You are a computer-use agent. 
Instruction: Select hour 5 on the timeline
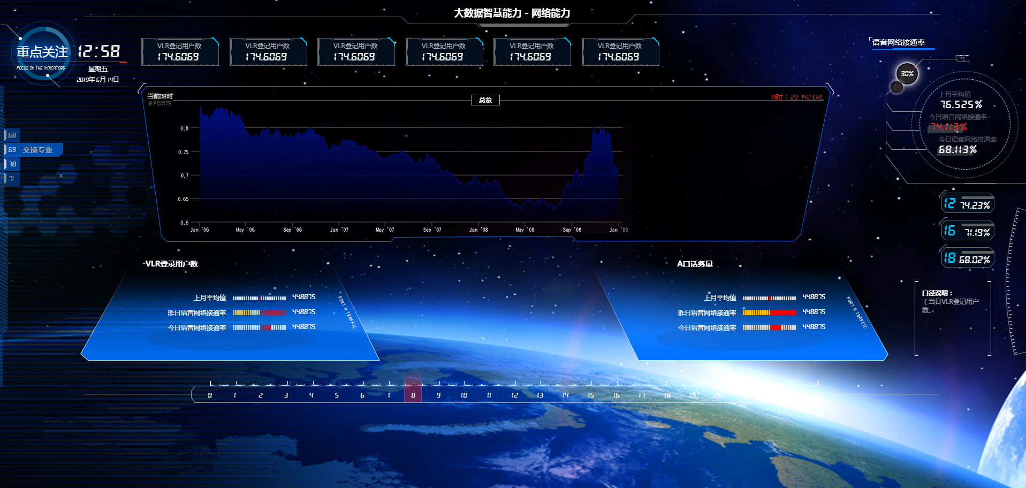[x=337, y=395]
